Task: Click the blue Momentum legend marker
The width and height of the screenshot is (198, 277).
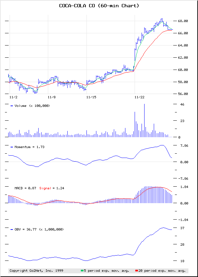Action: pos(12,147)
